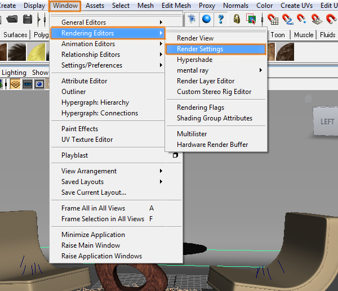Screen dimensions: 338x291
Task: Open the Select menu
Action: tap(121, 6)
